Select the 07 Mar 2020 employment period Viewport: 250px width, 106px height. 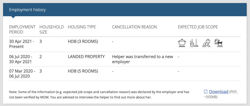[22, 74]
